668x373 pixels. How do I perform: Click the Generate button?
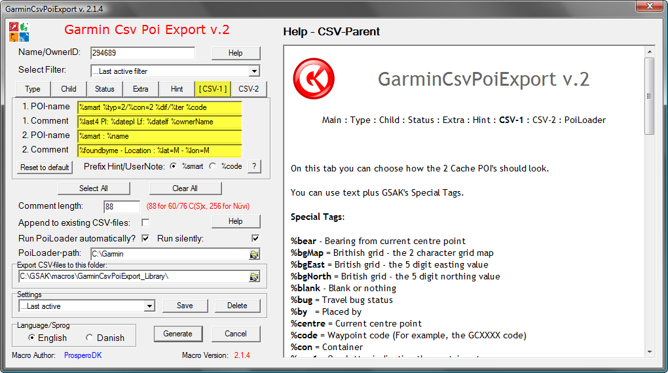178,334
